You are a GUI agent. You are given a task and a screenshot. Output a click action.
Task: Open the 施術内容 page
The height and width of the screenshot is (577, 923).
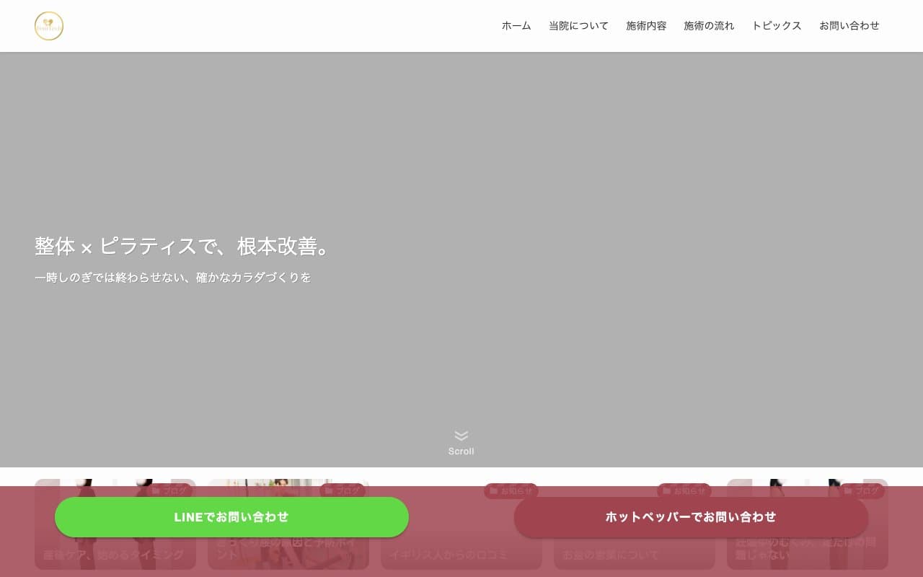click(x=645, y=25)
